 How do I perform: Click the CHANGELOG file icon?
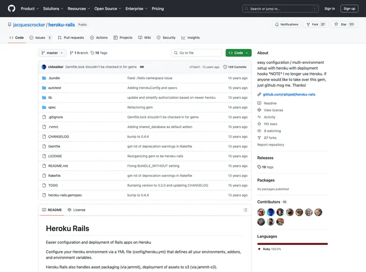(x=44, y=137)
